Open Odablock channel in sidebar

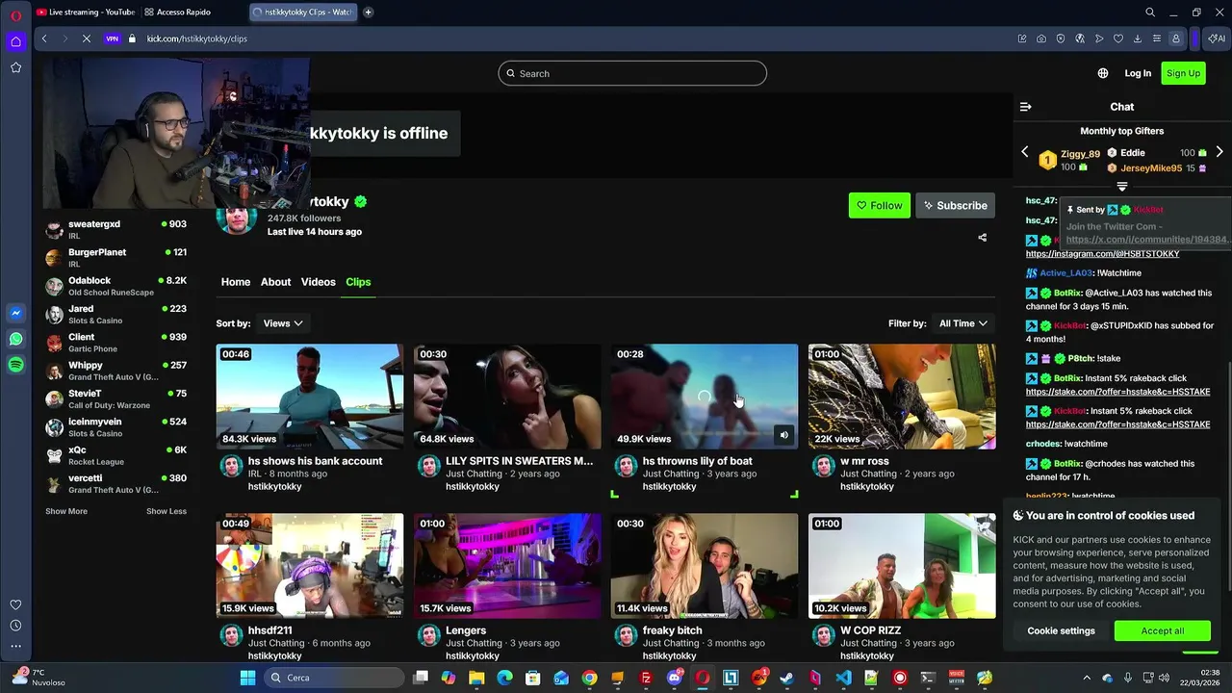click(x=115, y=286)
